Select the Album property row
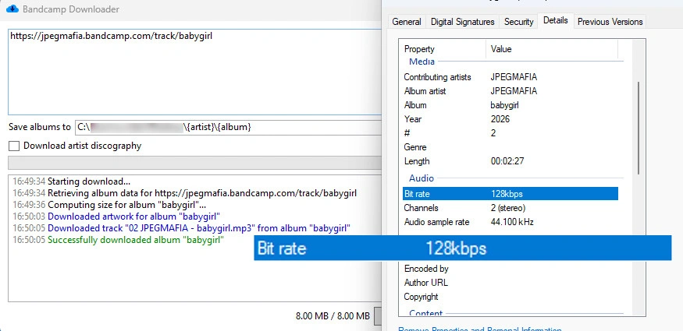Screen dimensions: 683x331 pos(510,105)
